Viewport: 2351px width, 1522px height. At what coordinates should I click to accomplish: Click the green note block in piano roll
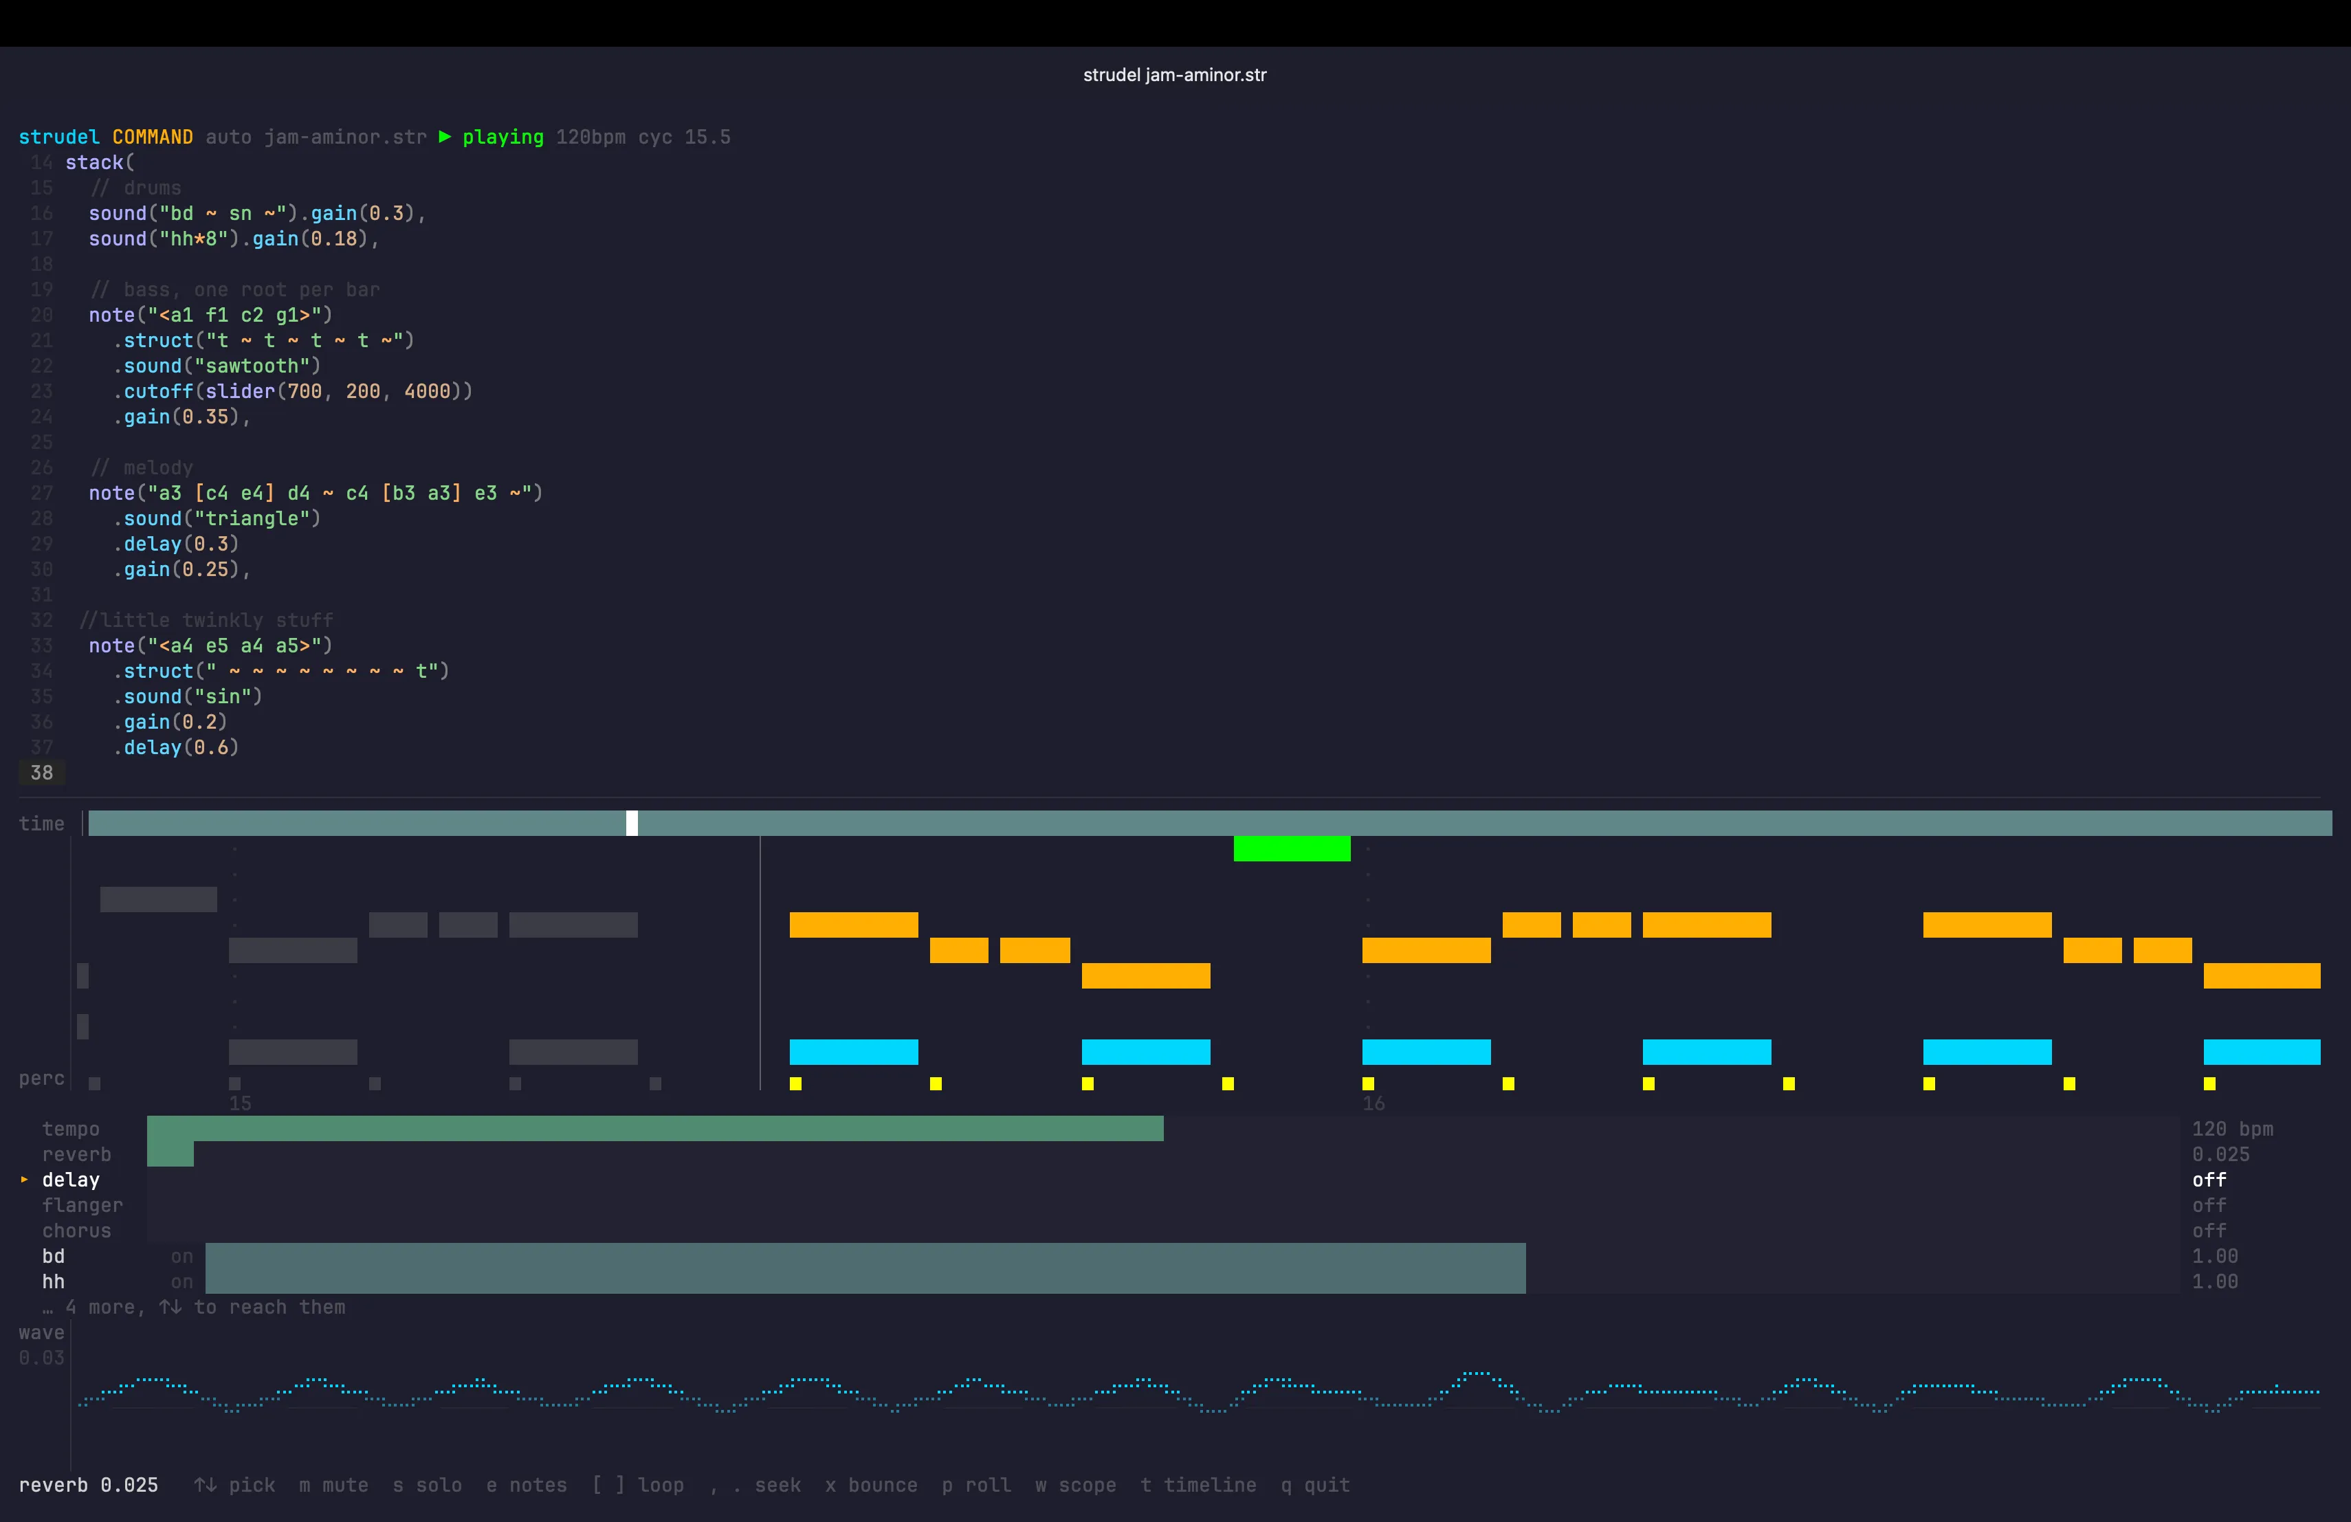(x=1291, y=848)
